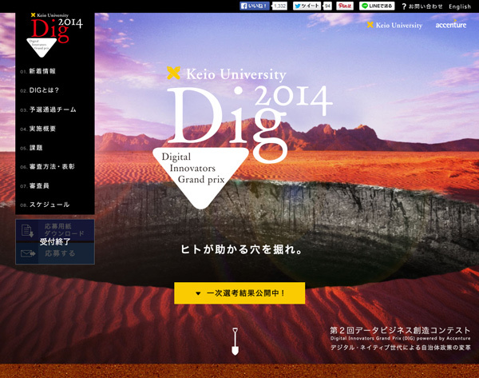Image resolution: width=479 pixels, height=378 pixels.
Task: Click the Facebook like count 1,332
Action: [279, 6]
